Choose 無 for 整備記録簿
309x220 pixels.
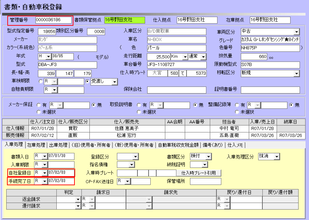coord(291,105)
